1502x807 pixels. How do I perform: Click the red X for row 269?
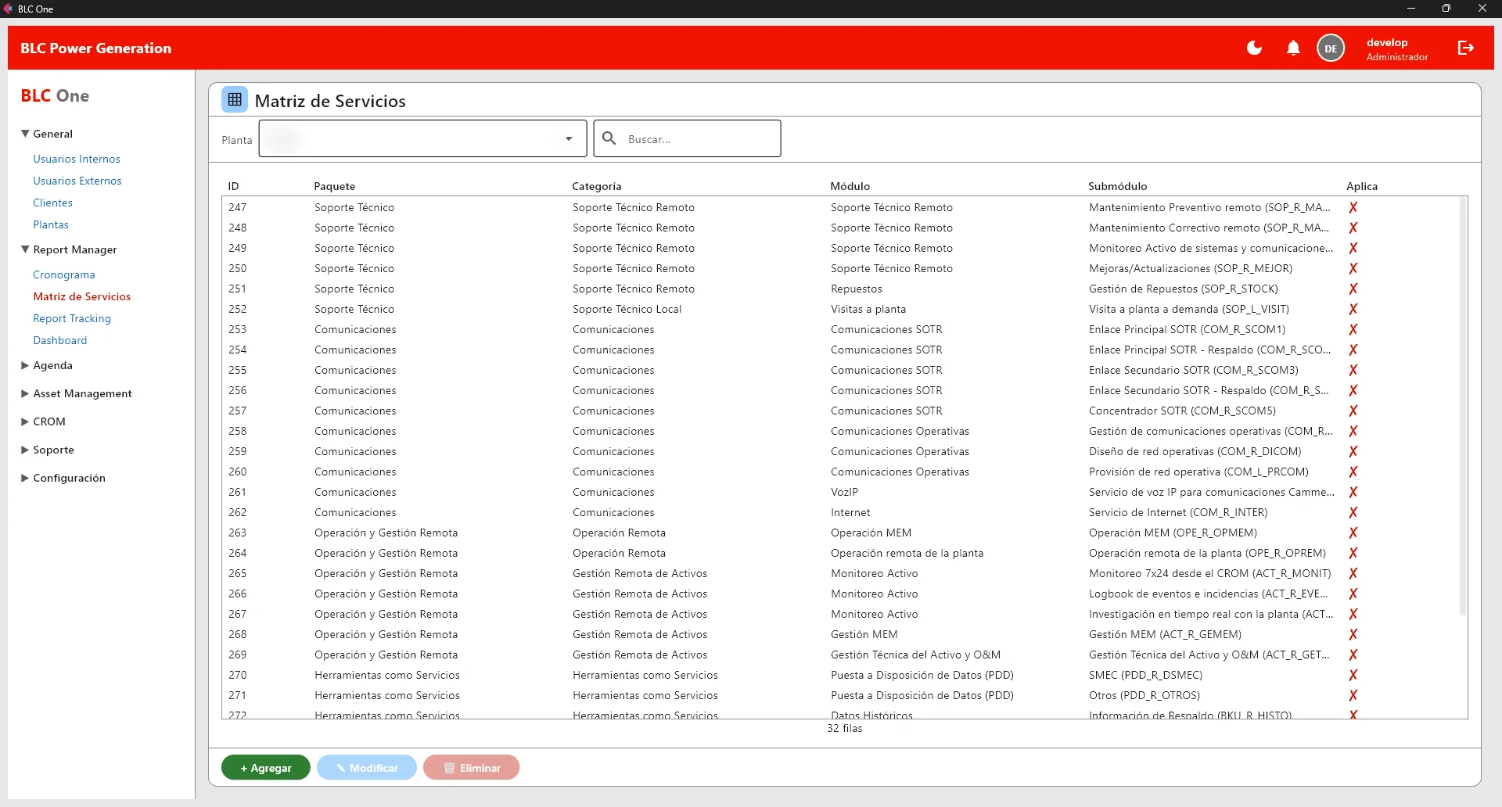pos(1353,655)
